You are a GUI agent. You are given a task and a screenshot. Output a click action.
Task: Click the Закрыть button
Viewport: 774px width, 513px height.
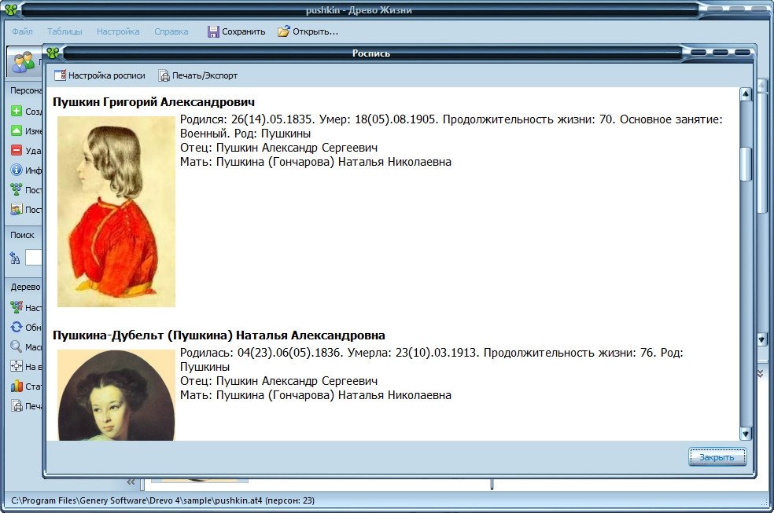[717, 457]
